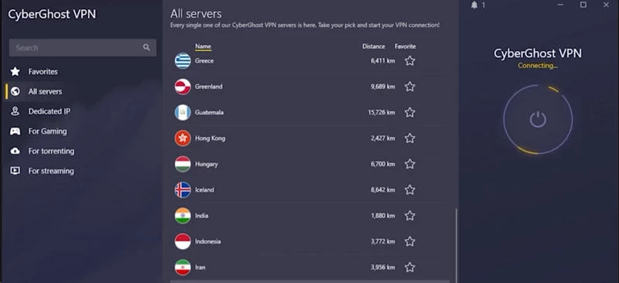Viewport: 619px width, 283px height.
Task: Open the For Gaming controller icon
Action: tap(15, 131)
